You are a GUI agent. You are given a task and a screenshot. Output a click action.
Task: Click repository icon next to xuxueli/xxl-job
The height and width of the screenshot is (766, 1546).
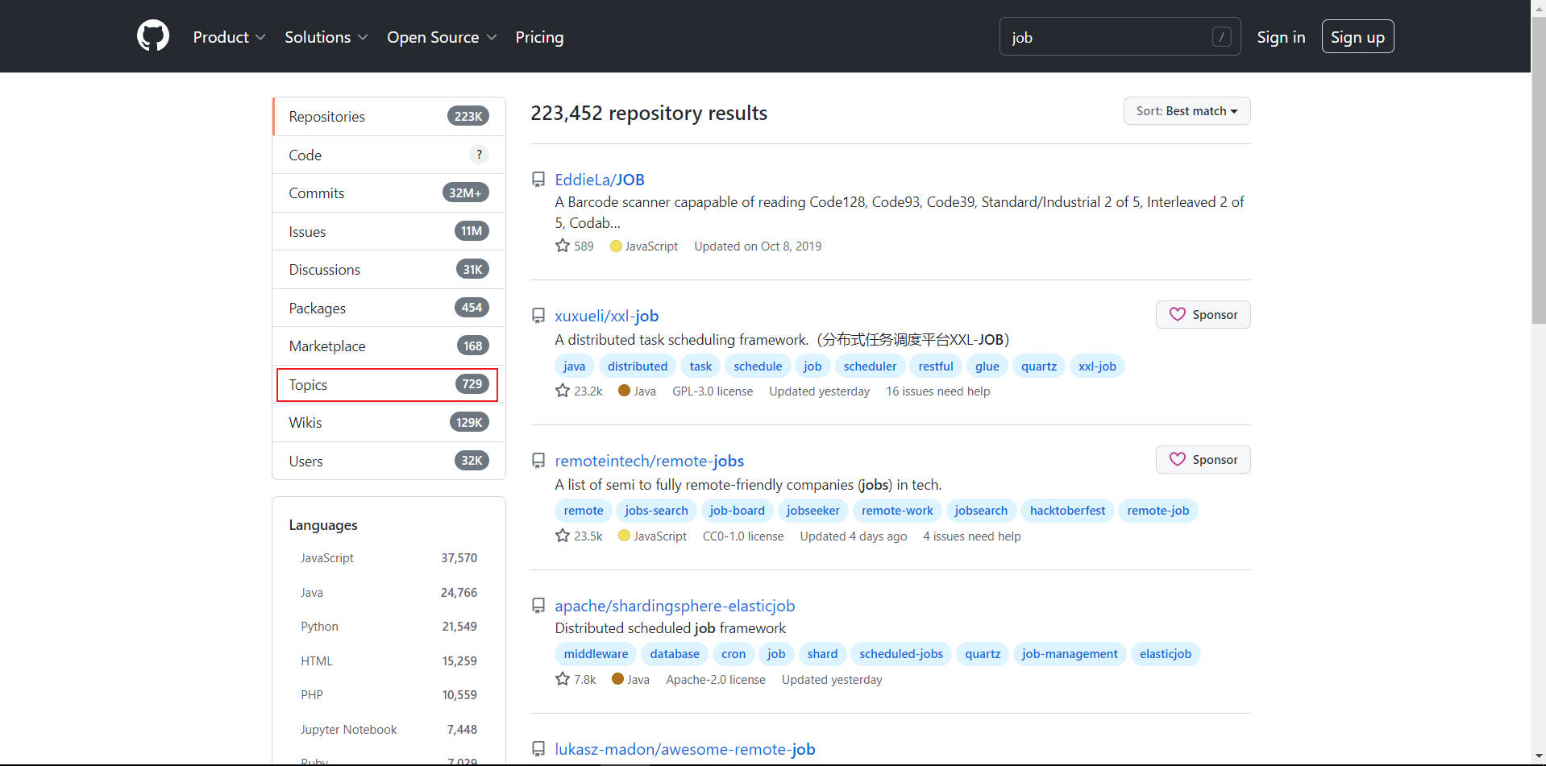(x=538, y=316)
